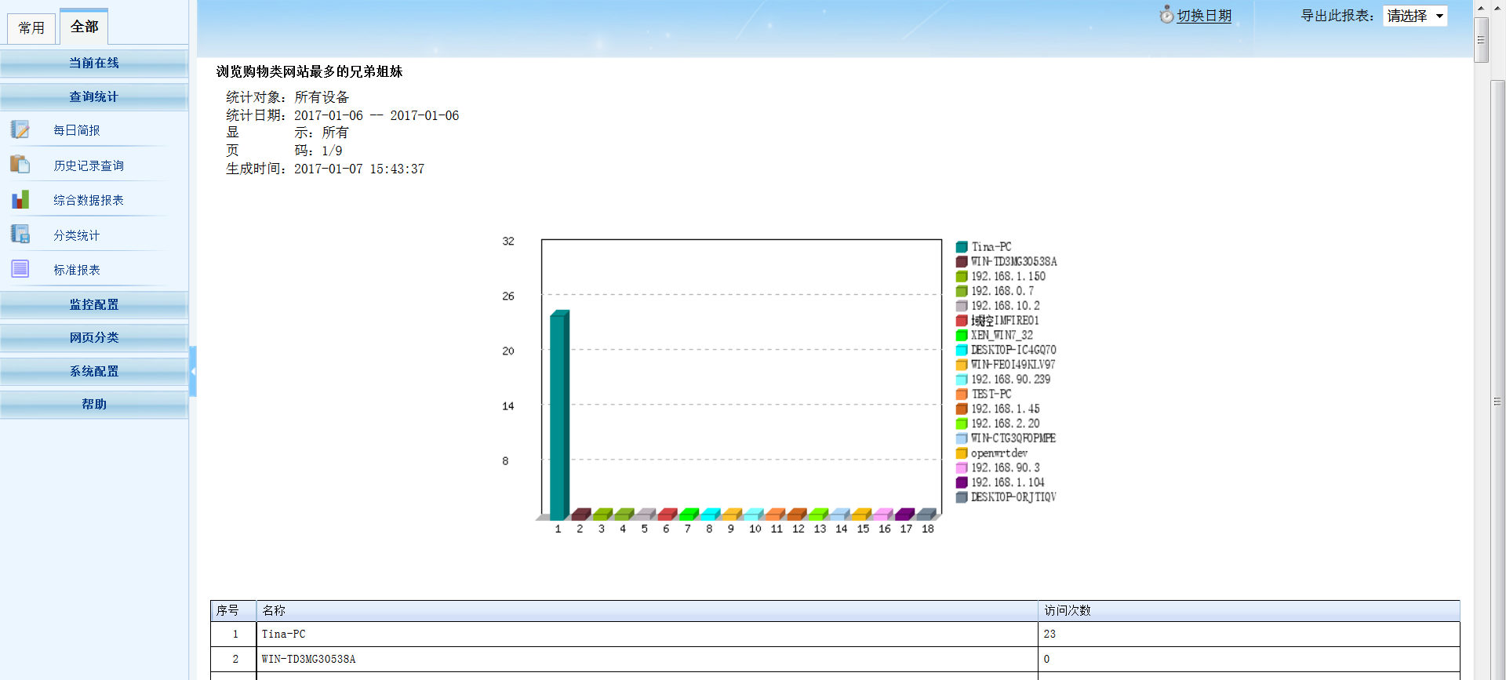Open the 切换日期 link
Image resolution: width=1506 pixels, height=680 pixels.
click(1204, 16)
